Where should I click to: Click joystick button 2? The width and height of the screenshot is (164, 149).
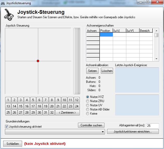tap(15, 100)
